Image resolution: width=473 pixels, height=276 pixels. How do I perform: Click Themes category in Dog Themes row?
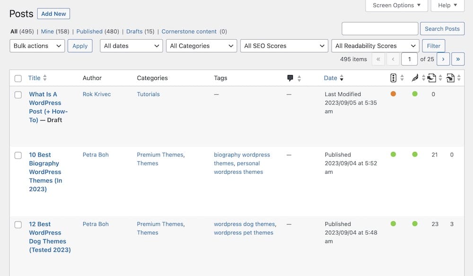pos(148,233)
